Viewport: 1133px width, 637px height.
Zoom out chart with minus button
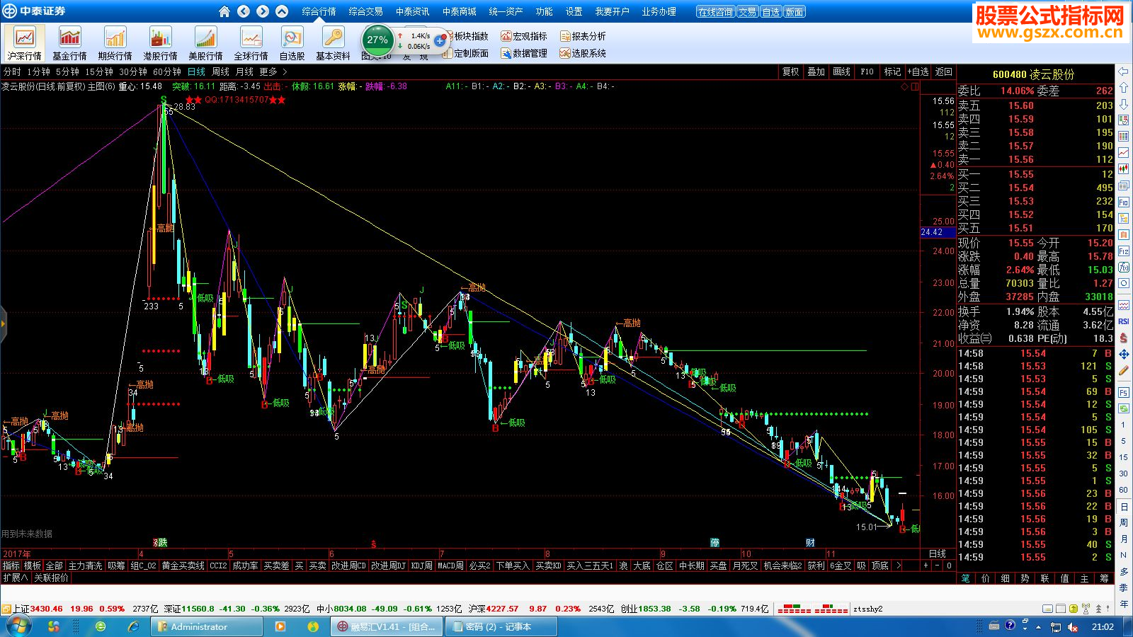tap(938, 566)
